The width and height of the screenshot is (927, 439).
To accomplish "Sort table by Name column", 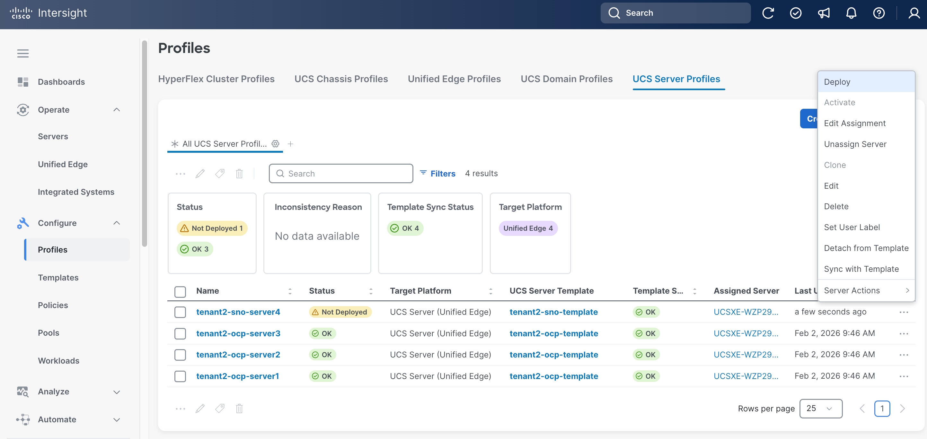I will pos(290,291).
